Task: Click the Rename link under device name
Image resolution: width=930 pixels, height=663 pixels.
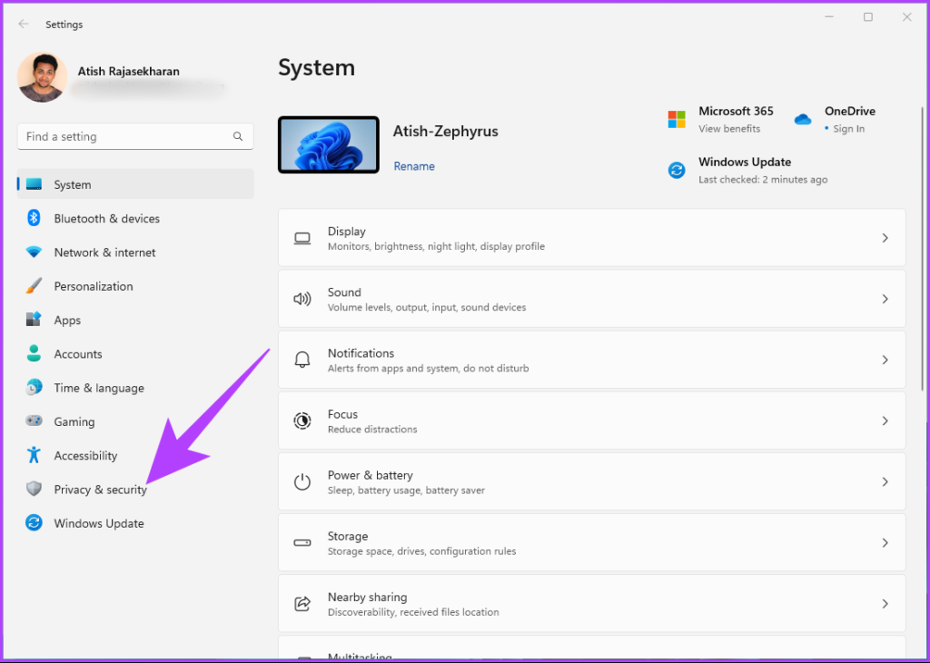Action: pyautogui.click(x=414, y=166)
